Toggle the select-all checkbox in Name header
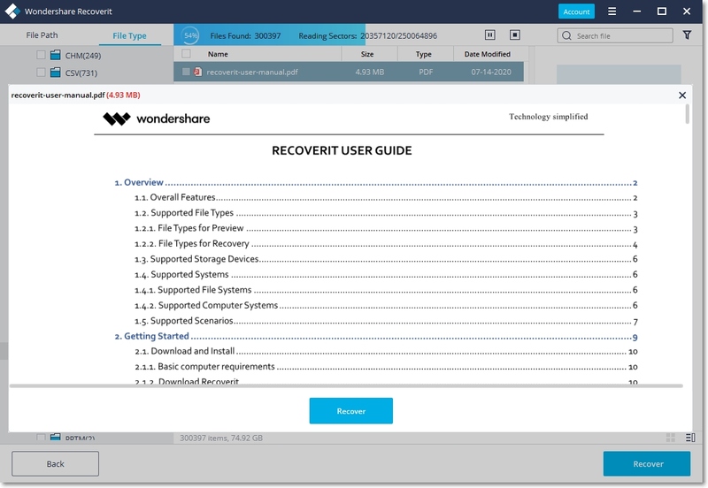 186,54
